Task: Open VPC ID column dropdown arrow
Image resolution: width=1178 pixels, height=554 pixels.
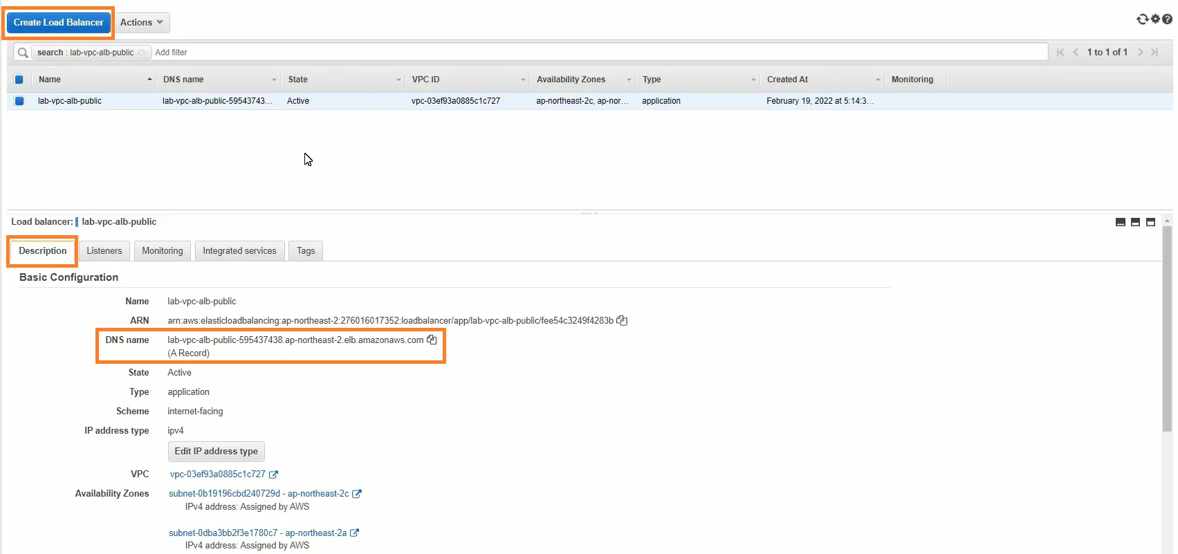Action: pyautogui.click(x=523, y=80)
